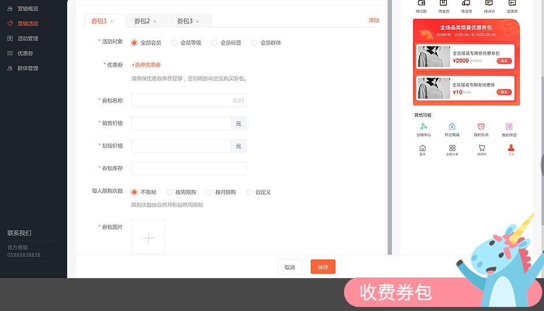Viewport: 544px width, 311px height.
Task: Open 我的秒杀 alarm clock icon
Action: [x=481, y=127]
